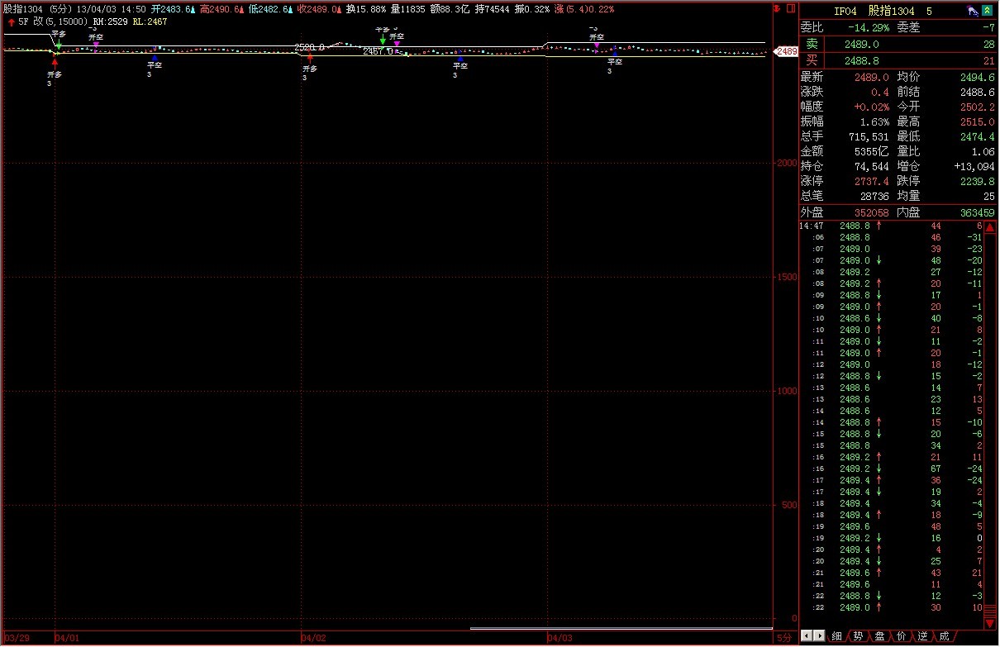Click the 股指1304 name in quote panel
This screenshot has width=1000, height=647.
891,11
